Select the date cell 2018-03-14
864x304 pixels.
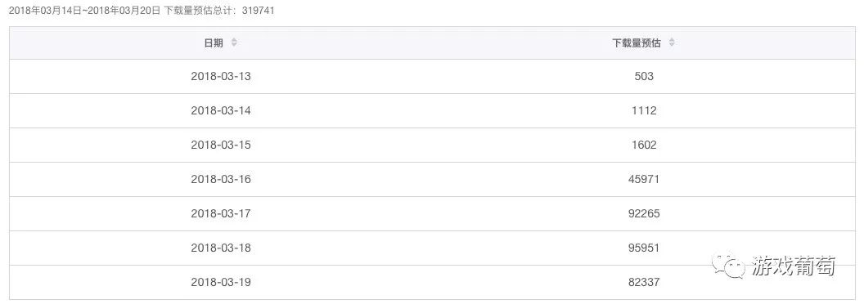220,110
